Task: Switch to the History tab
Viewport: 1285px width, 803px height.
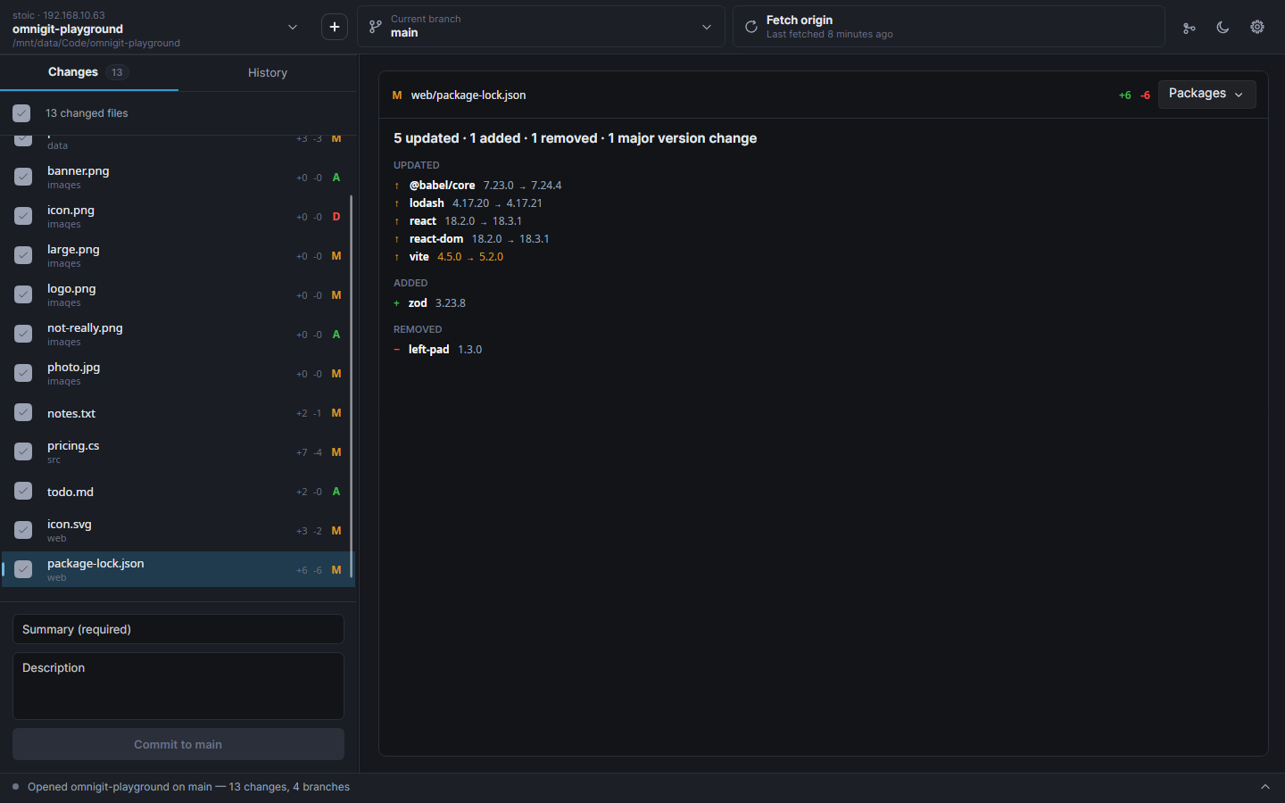Action: 268,72
